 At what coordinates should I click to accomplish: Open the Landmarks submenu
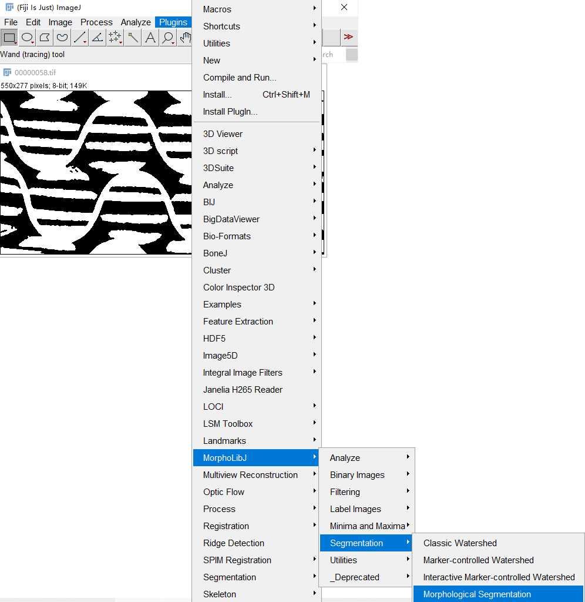click(x=256, y=441)
